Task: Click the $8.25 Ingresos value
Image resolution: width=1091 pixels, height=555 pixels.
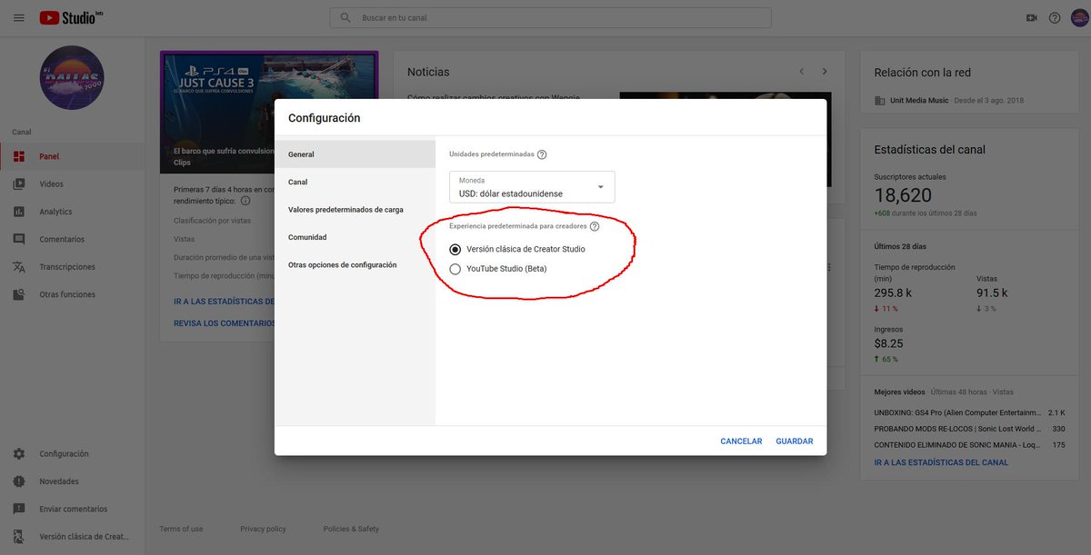Action: (888, 343)
